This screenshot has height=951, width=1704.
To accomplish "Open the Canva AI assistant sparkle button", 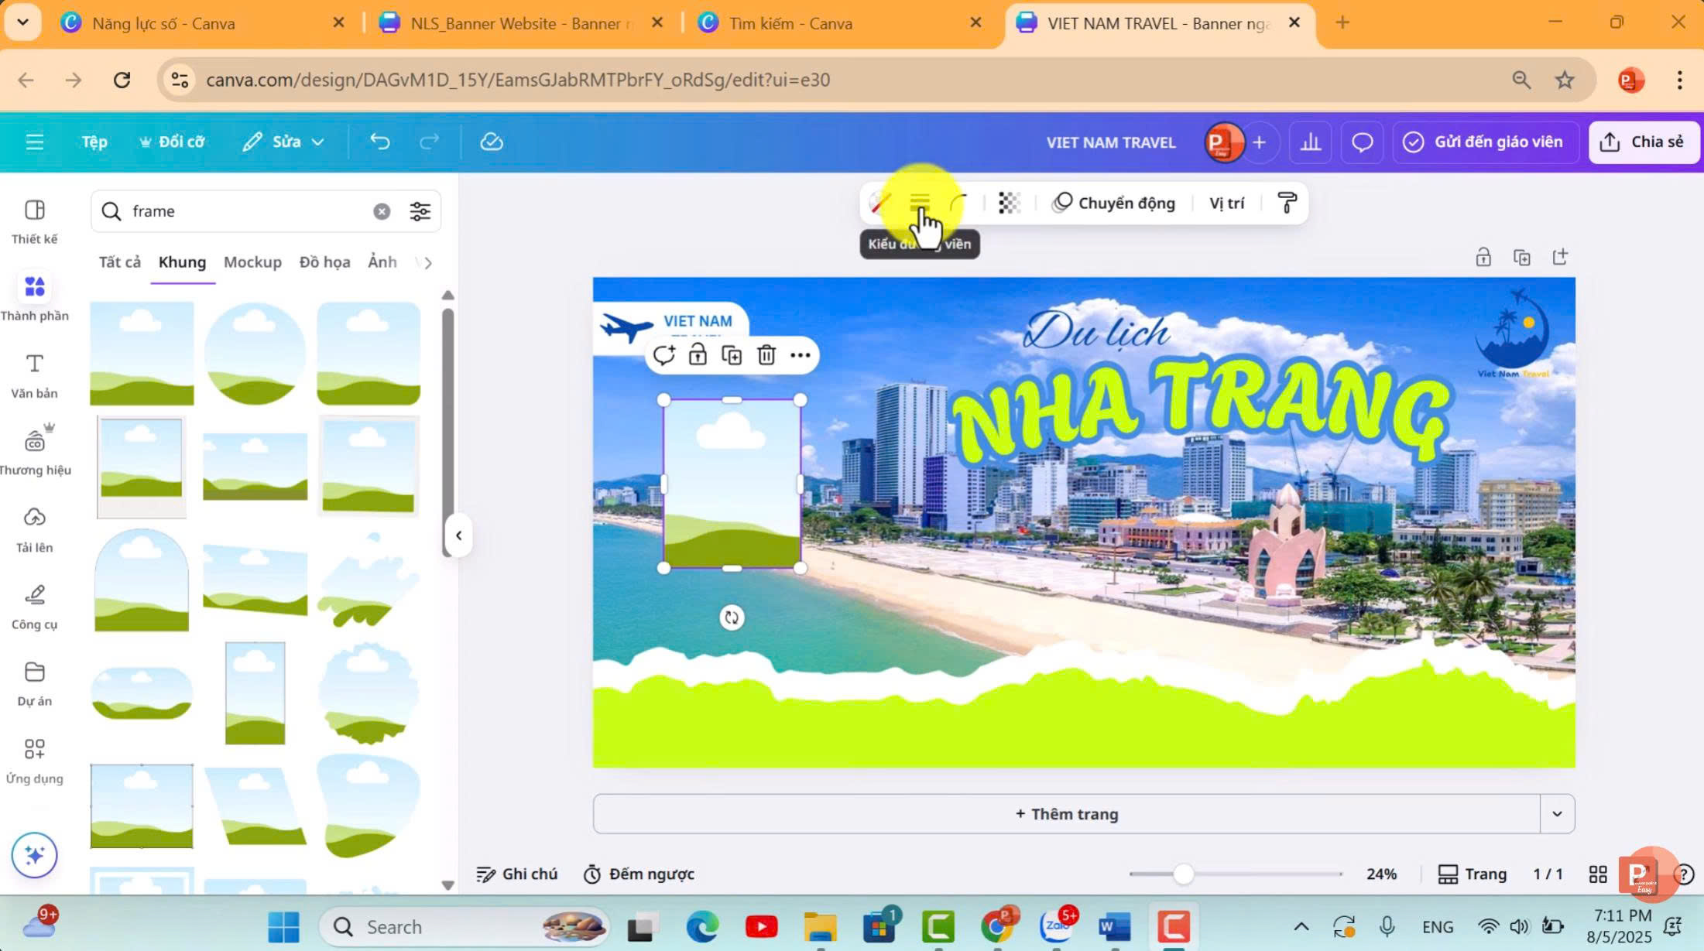I will coord(34,854).
